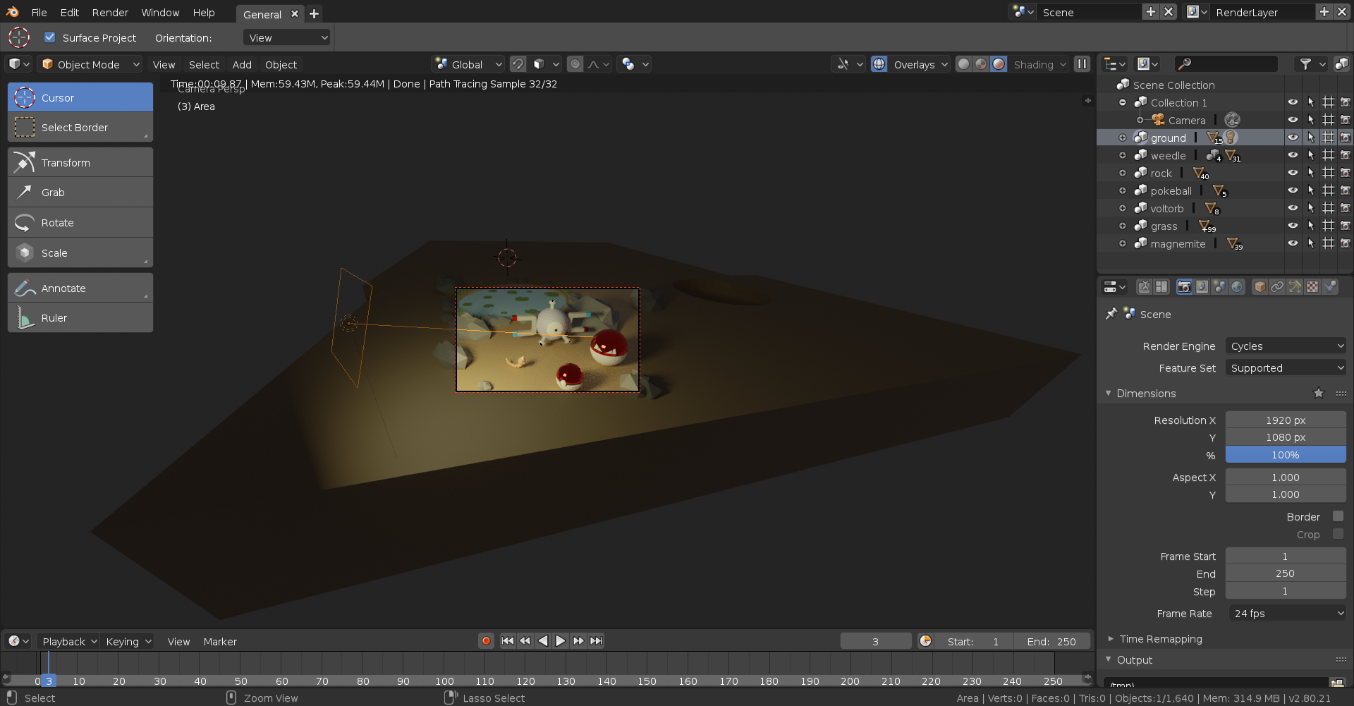This screenshot has width=1354, height=706.
Task: Pause the viewport render preview
Action: click(x=1082, y=64)
